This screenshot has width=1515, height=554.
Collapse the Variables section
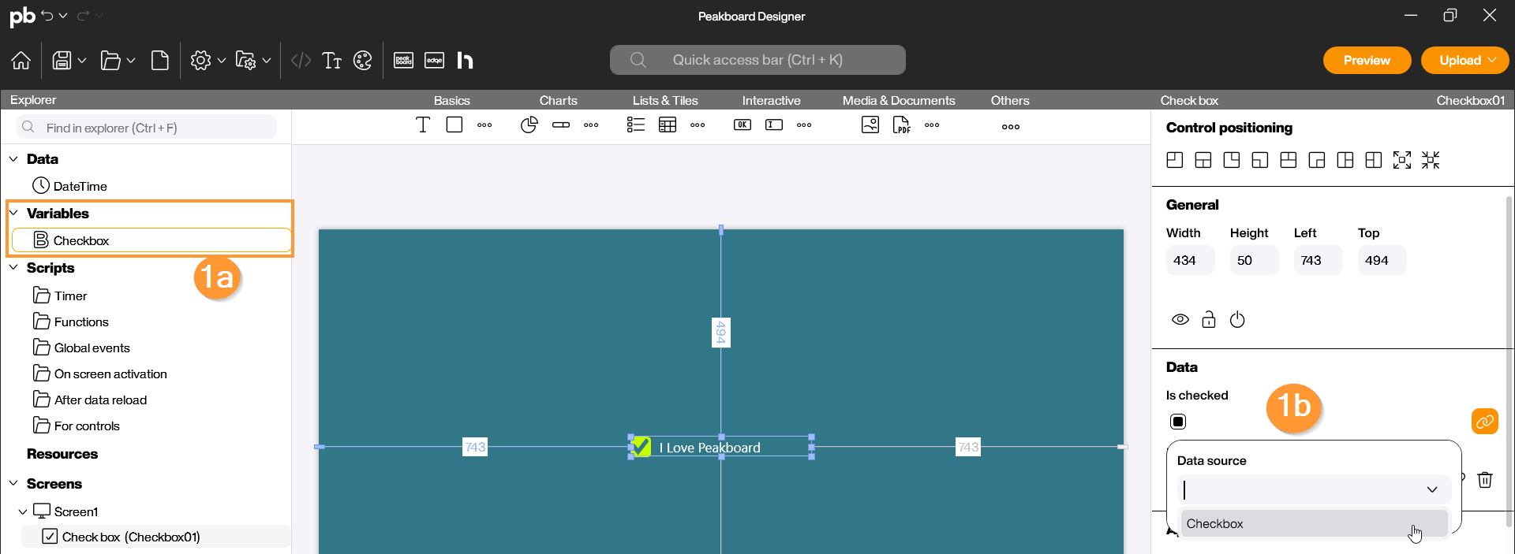tap(13, 214)
